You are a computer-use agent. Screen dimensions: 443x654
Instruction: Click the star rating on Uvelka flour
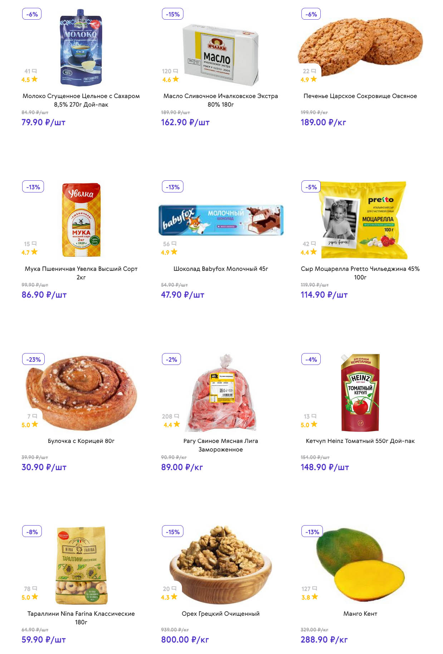click(x=34, y=252)
